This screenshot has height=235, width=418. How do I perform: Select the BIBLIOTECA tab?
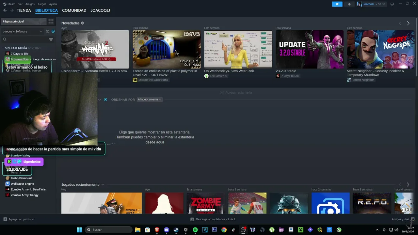click(x=46, y=10)
